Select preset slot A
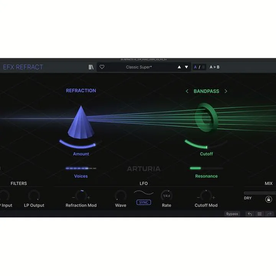The width and height of the screenshot is (276, 276). (195, 67)
